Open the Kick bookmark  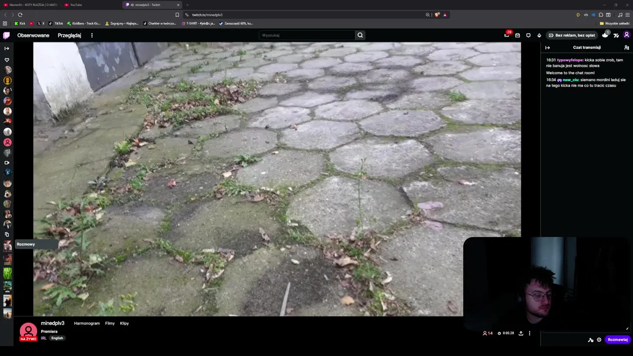click(20, 23)
